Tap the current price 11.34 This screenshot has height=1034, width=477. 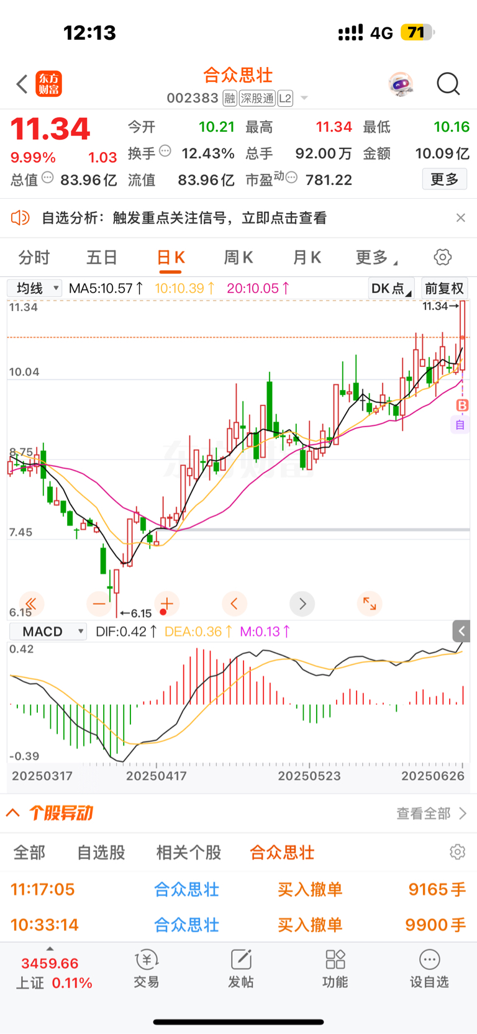pyautogui.click(x=51, y=129)
